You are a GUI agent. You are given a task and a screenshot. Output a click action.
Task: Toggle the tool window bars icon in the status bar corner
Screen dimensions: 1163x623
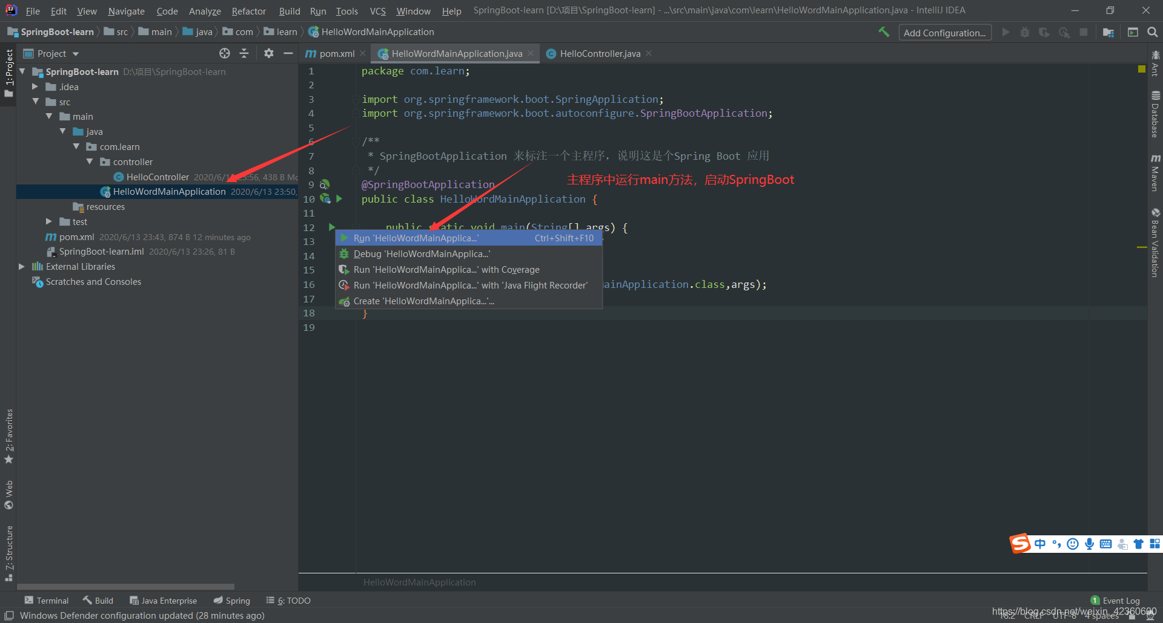pyautogui.click(x=9, y=615)
